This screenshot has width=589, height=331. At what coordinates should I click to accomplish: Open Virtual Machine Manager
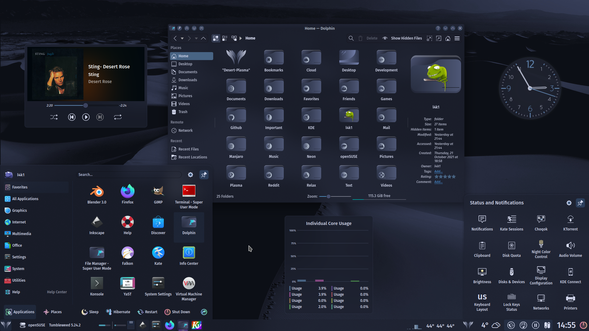(189, 289)
